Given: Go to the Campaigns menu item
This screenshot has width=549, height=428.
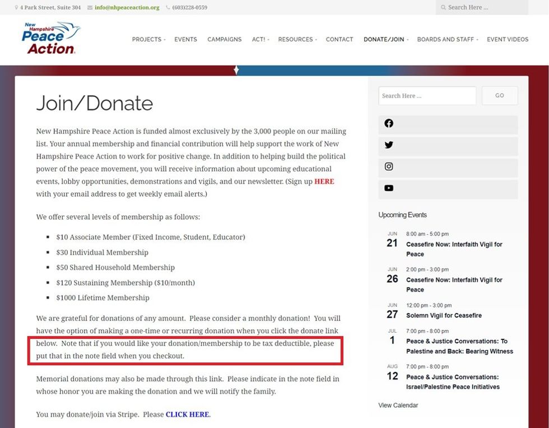Looking at the screenshot, I should click(224, 40).
